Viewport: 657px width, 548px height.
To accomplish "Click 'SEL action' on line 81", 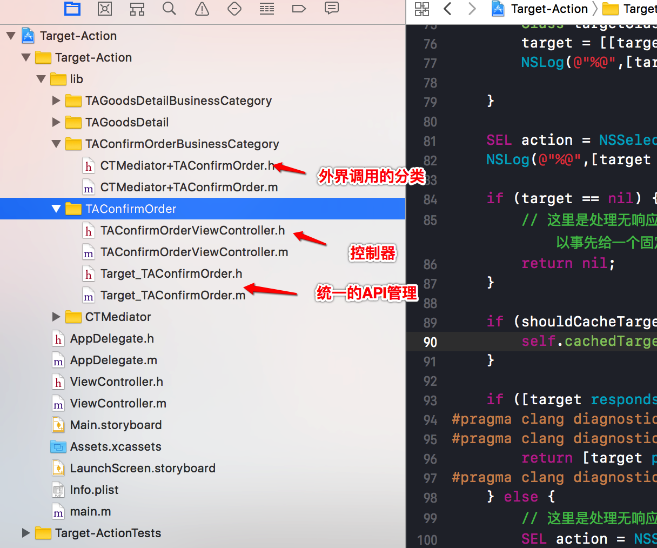I will tap(529, 140).
